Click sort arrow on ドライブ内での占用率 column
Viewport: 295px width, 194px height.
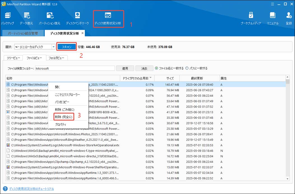point(150,78)
